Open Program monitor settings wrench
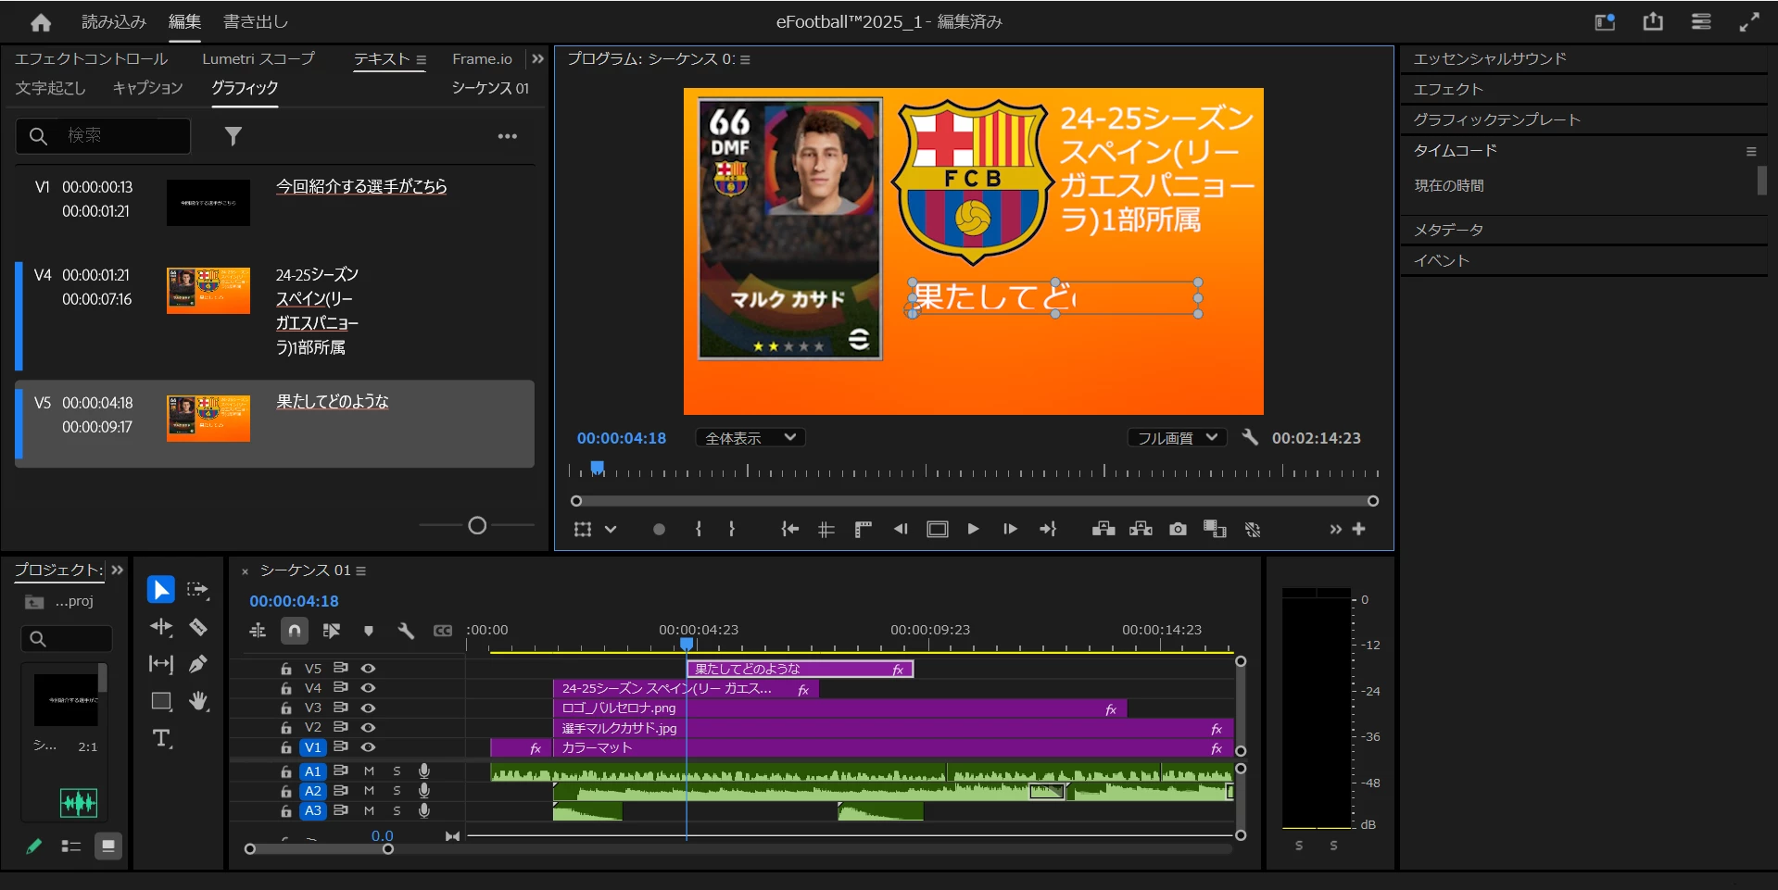This screenshot has height=890, width=1778. click(1250, 437)
